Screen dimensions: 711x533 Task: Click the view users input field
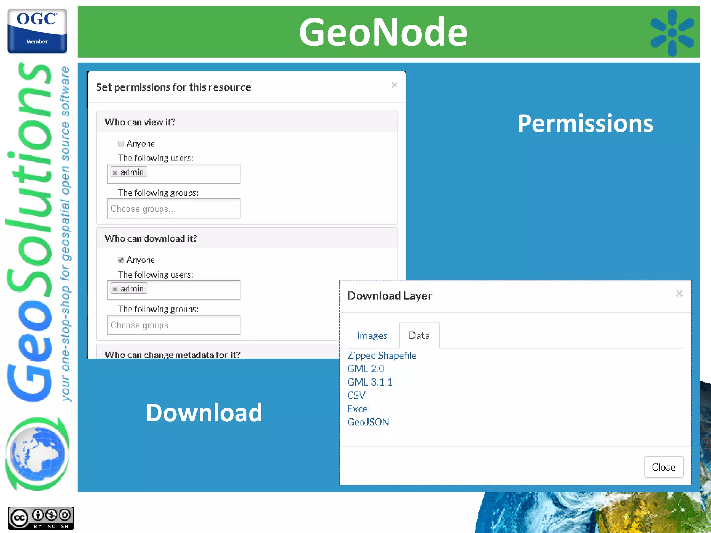click(174, 174)
